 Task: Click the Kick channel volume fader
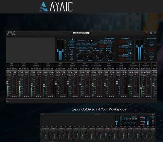point(7,83)
